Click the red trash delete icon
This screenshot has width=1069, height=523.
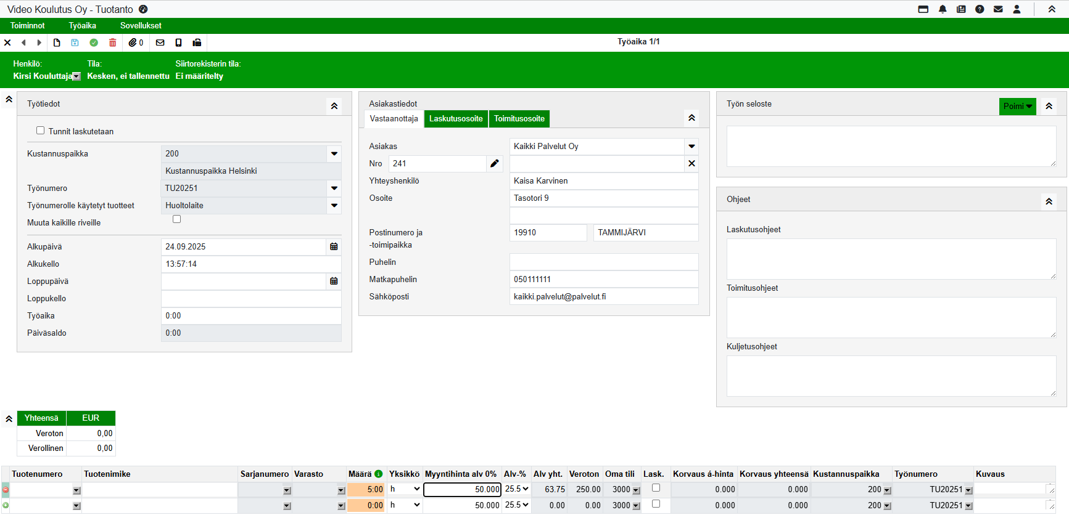pyautogui.click(x=112, y=43)
